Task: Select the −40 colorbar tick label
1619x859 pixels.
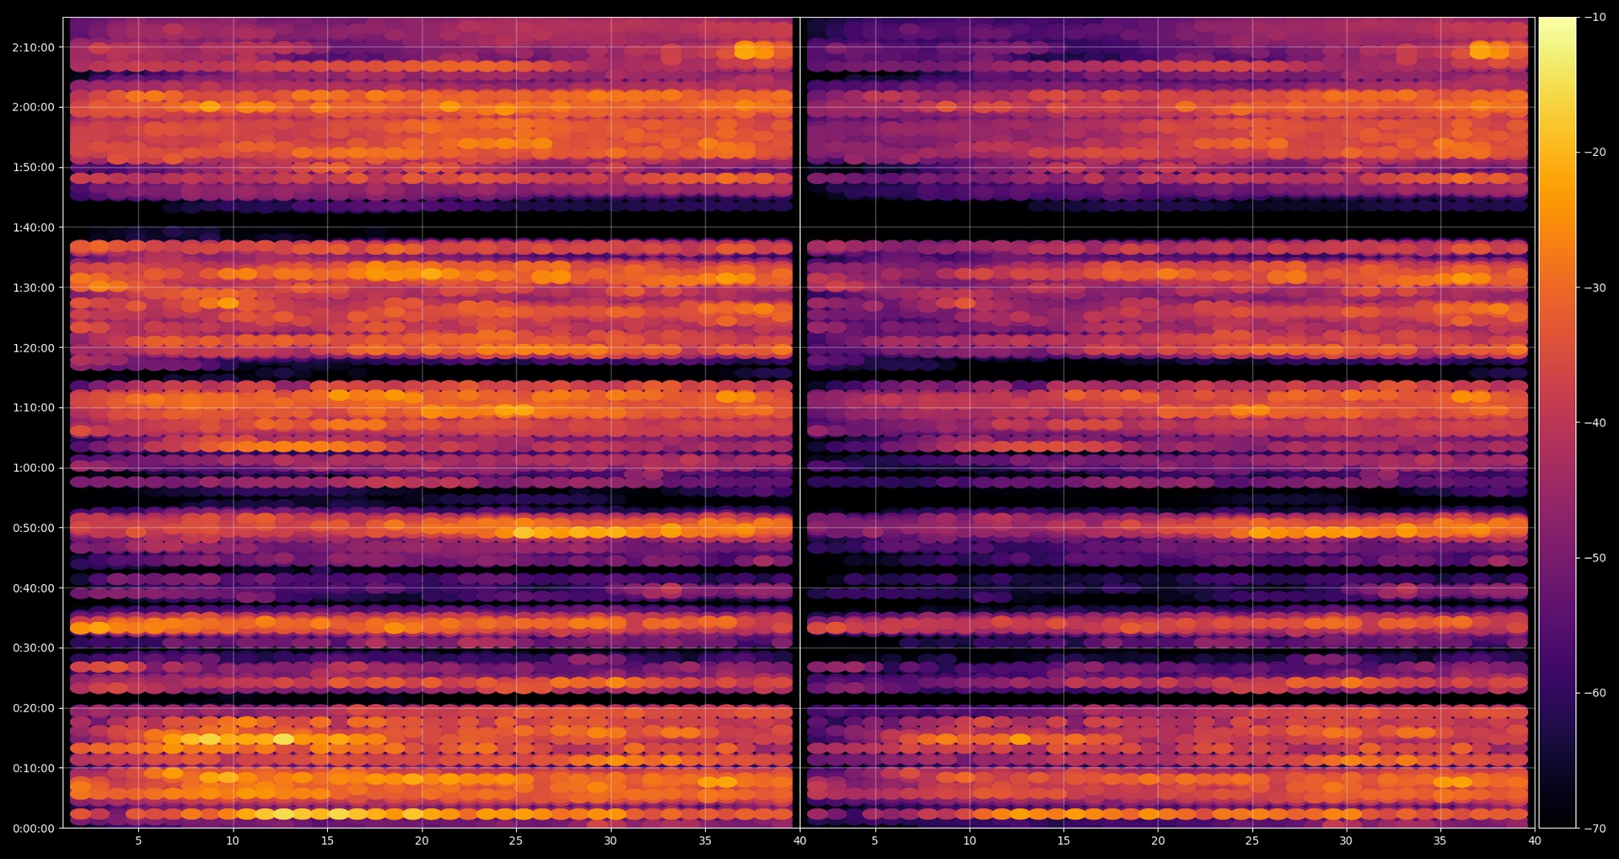Action: click(1595, 423)
